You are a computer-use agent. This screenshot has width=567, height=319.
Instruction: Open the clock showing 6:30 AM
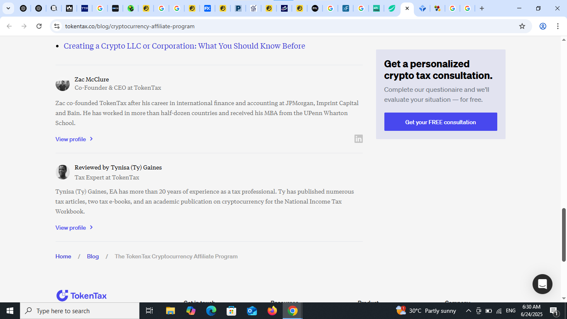coord(532,311)
